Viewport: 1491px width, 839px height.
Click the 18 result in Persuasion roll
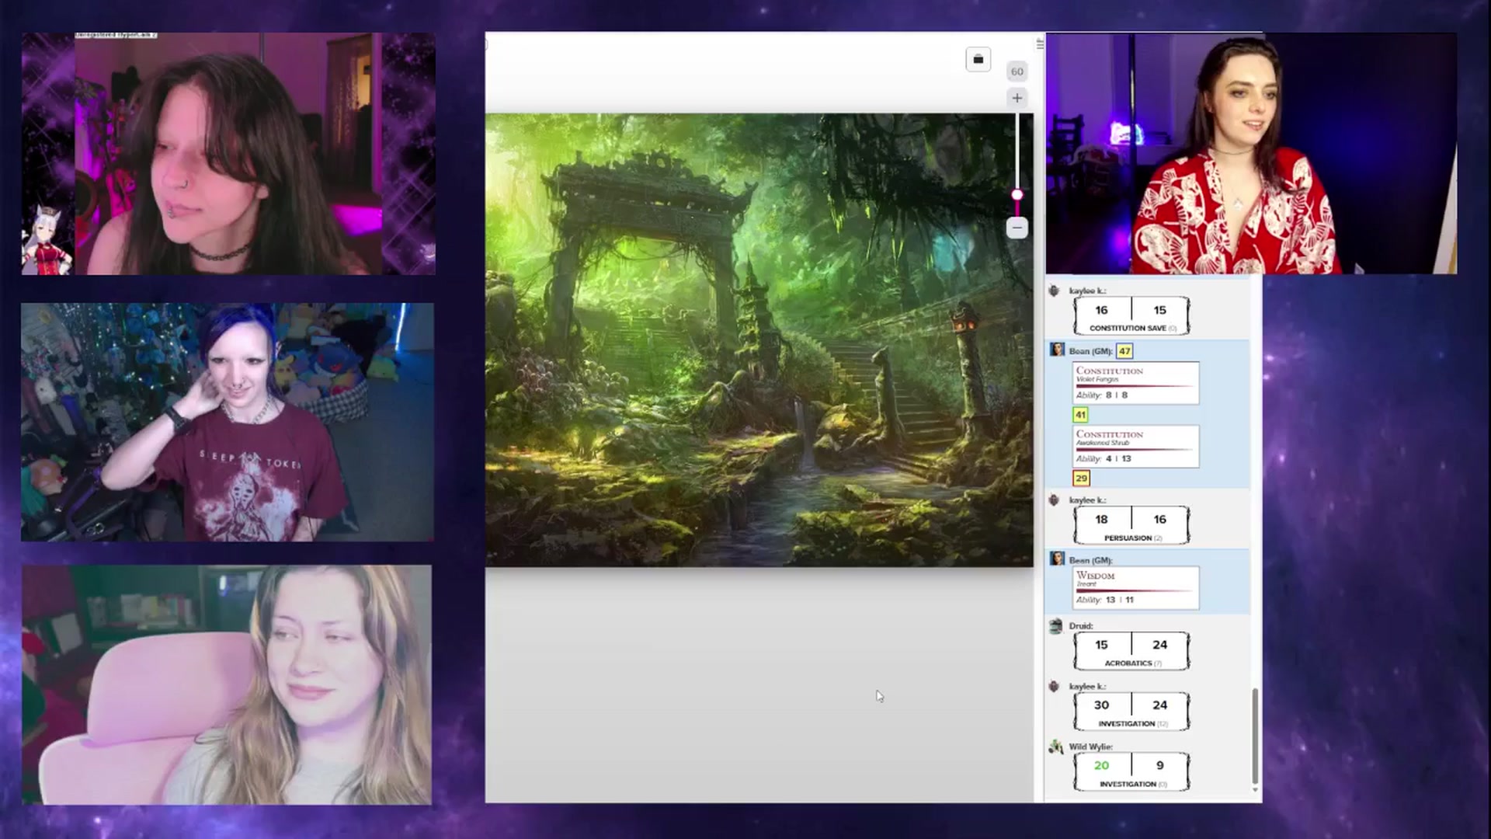click(1101, 519)
